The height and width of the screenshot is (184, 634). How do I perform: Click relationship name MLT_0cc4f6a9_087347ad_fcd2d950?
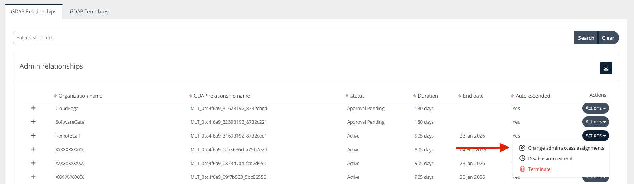[229, 164]
